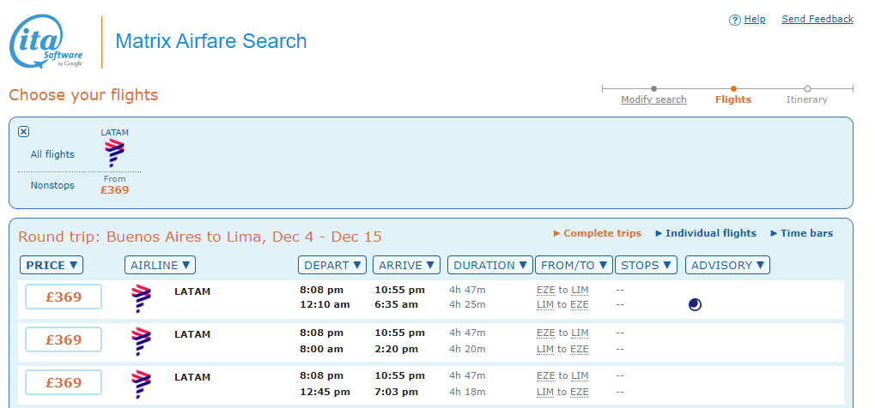
Task: Open the Help link
Action: click(755, 20)
